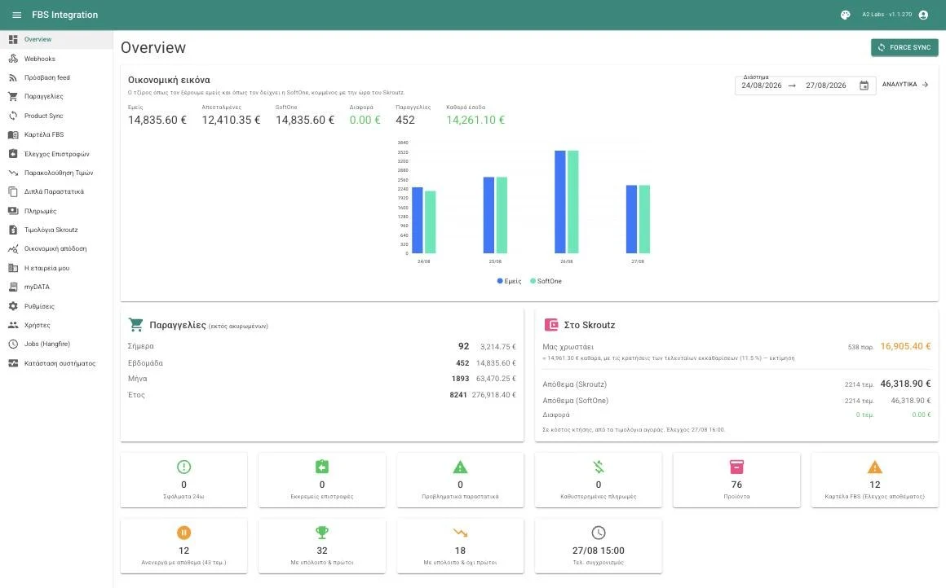Open the pending returns card
Image resolution: width=946 pixels, height=588 pixels.
pos(322,480)
